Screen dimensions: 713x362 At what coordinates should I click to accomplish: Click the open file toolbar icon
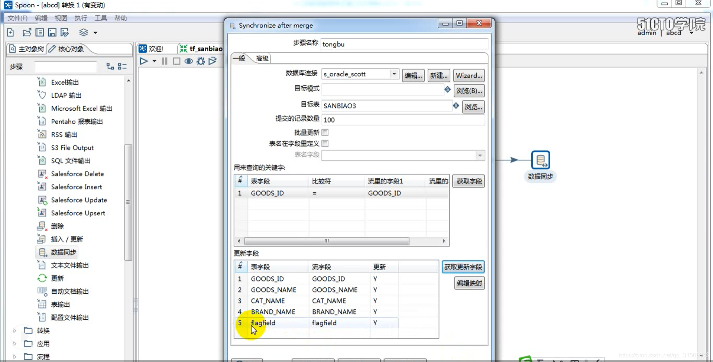coord(27,33)
